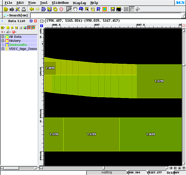The height and width of the screenshot is (175, 186).
Task: Select the cell labeled 1.4899
Action: (50, 68)
